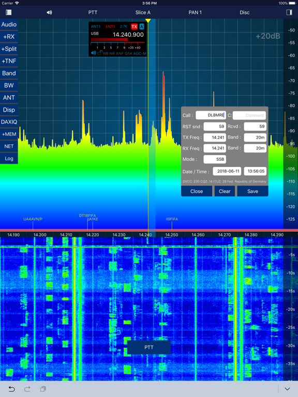Screen dimensions: 298x397
Task: Tap the large PTT button over waterfall
Action: (x=149, y=347)
